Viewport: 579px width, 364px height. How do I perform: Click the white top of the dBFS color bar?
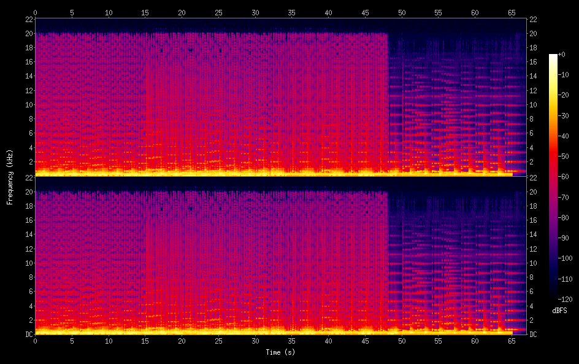pos(553,56)
